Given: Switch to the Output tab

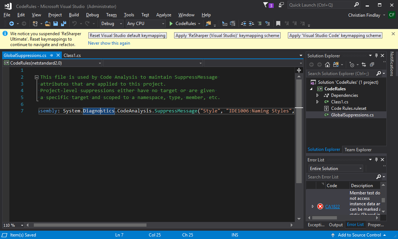Looking at the screenshot, I should click(336, 225).
